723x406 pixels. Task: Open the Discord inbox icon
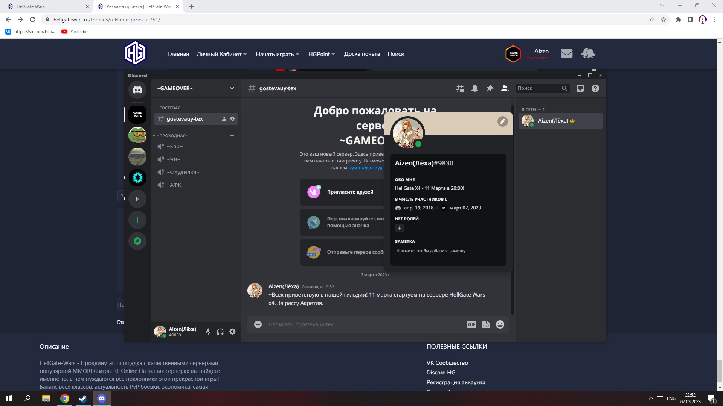click(580, 88)
